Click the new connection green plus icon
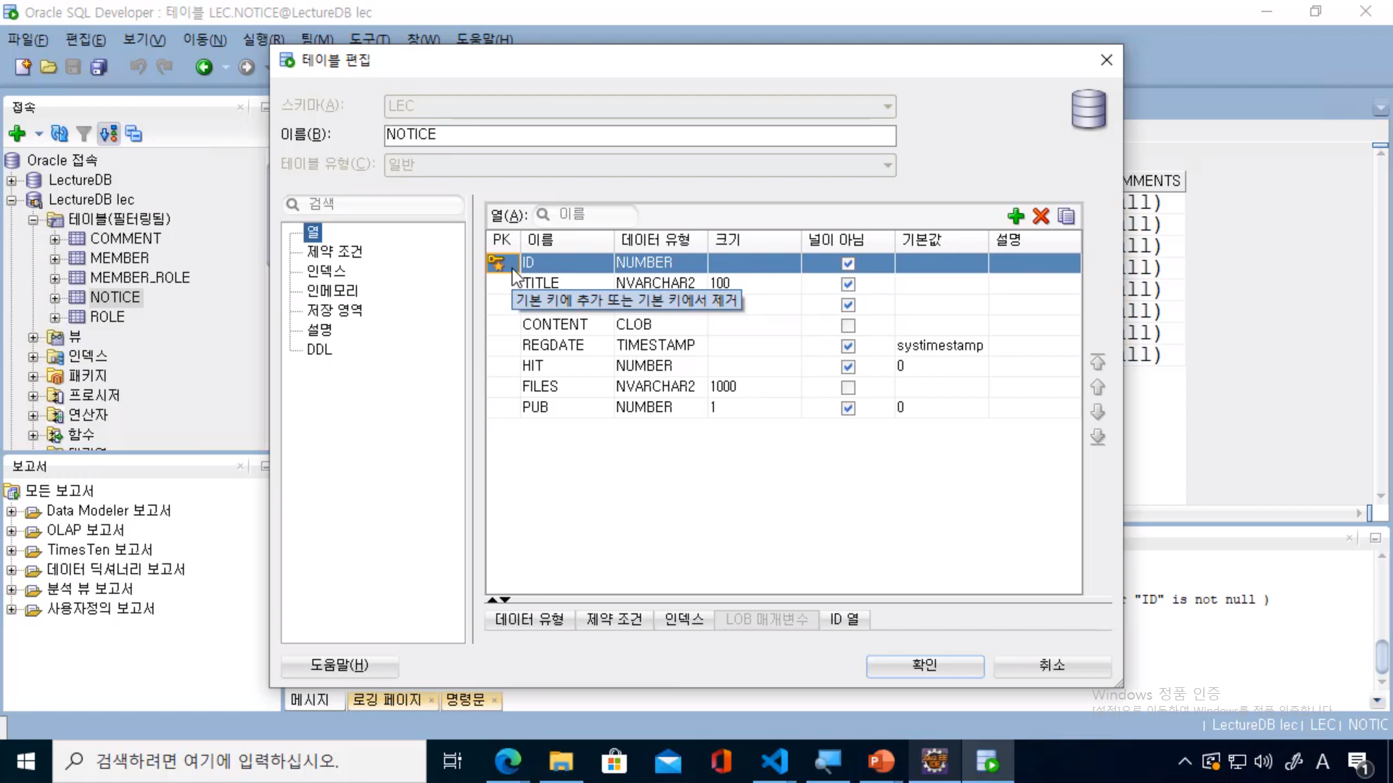 pos(17,133)
